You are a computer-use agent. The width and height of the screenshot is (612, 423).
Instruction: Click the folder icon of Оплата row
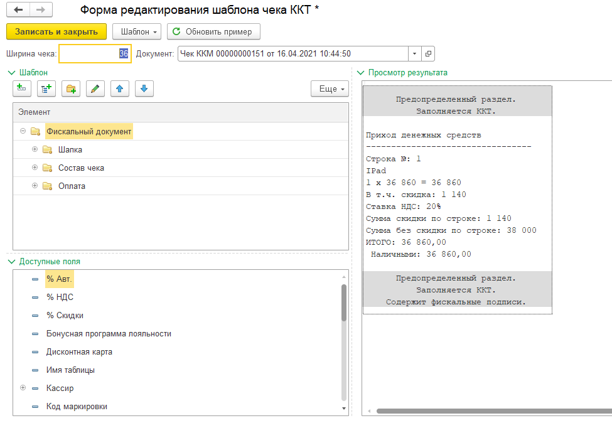[47, 186]
